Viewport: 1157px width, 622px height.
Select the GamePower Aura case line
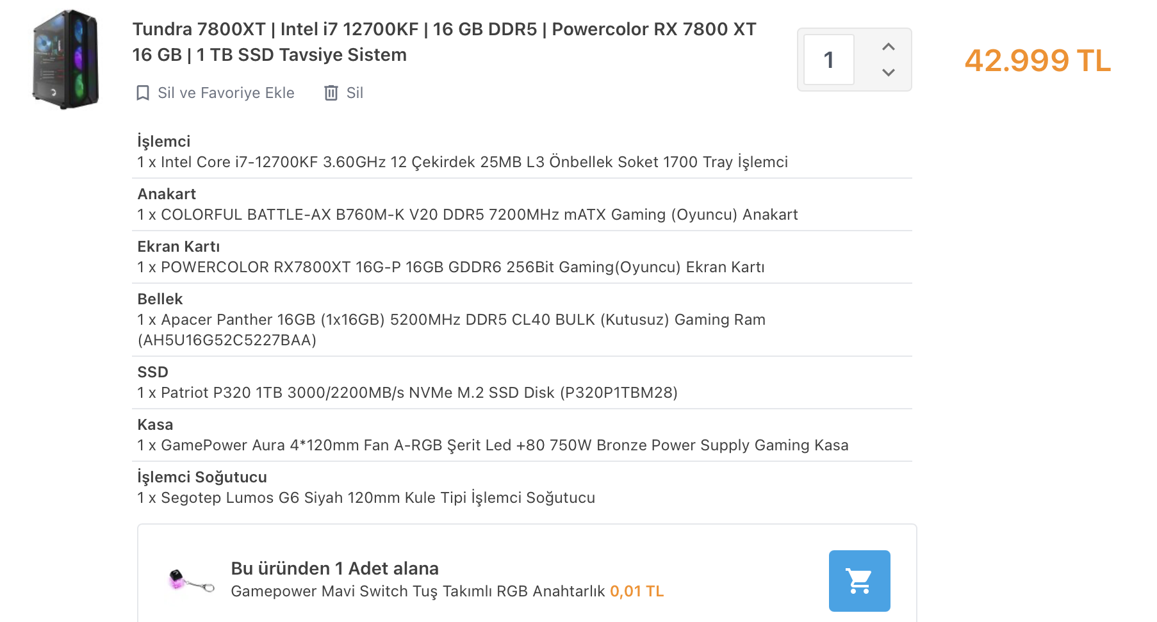pyautogui.click(x=493, y=445)
